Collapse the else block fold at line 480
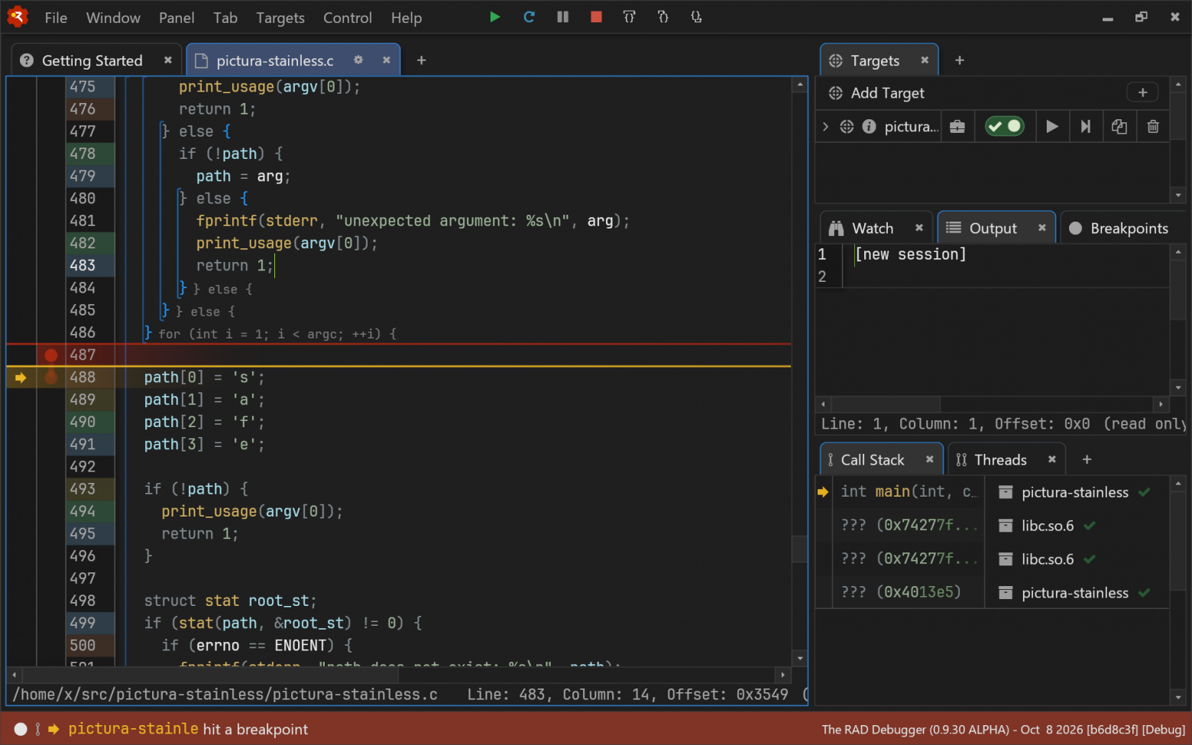This screenshot has height=745, width=1192. (x=182, y=199)
